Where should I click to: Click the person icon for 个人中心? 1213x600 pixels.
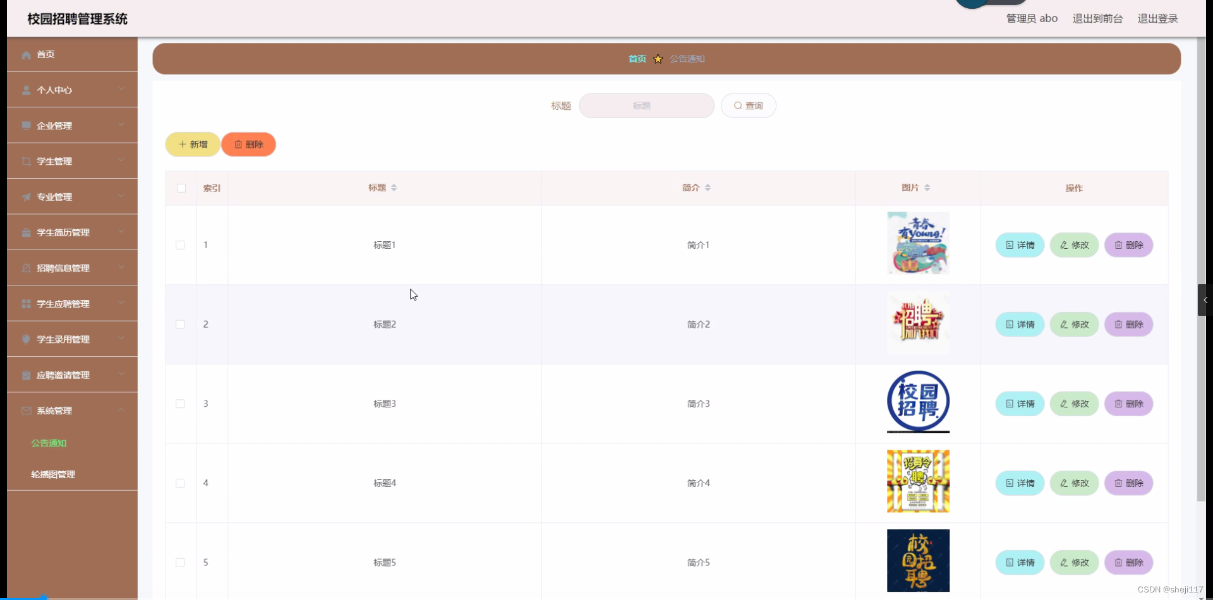[x=25, y=90]
